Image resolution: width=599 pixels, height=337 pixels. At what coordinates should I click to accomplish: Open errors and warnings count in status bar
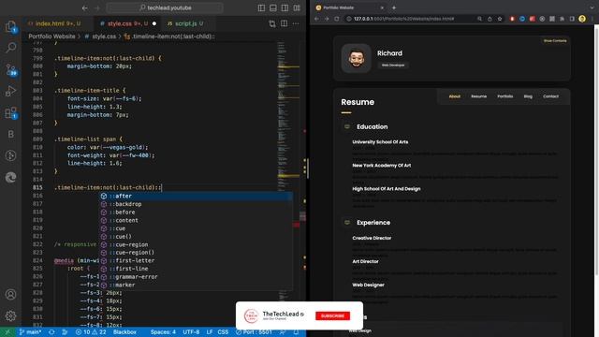click(x=91, y=332)
